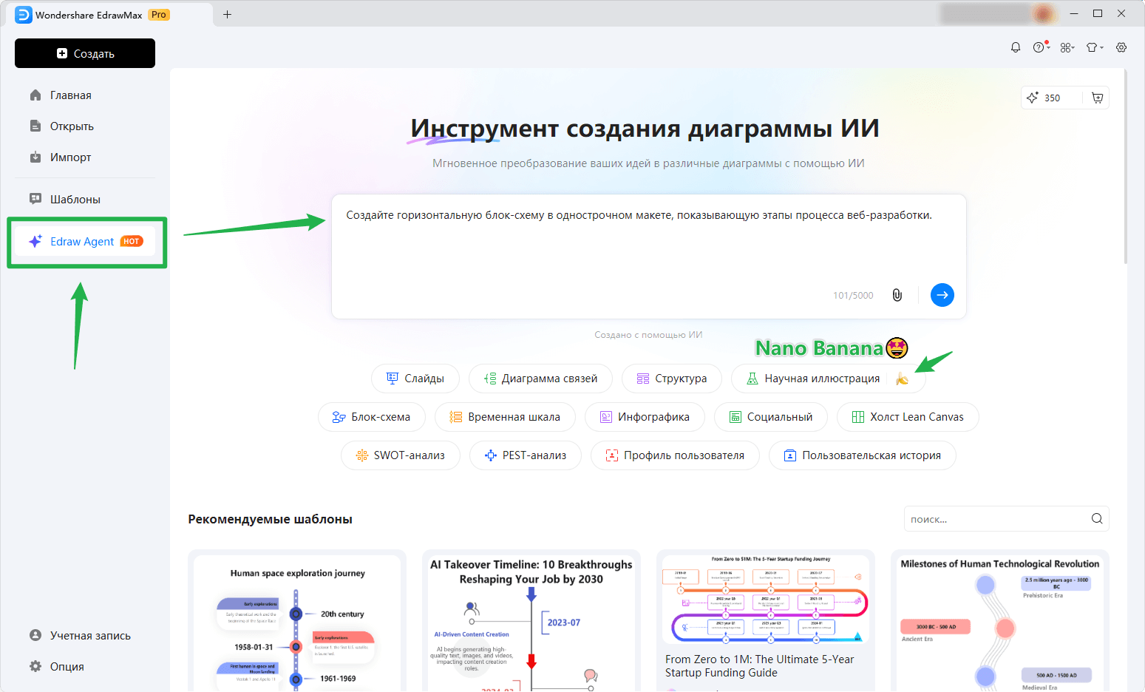Image resolution: width=1145 pixels, height=692 pixels.
Task: Open the t-shirt theme dropdown arrow
Action: tap(1100, 47)
